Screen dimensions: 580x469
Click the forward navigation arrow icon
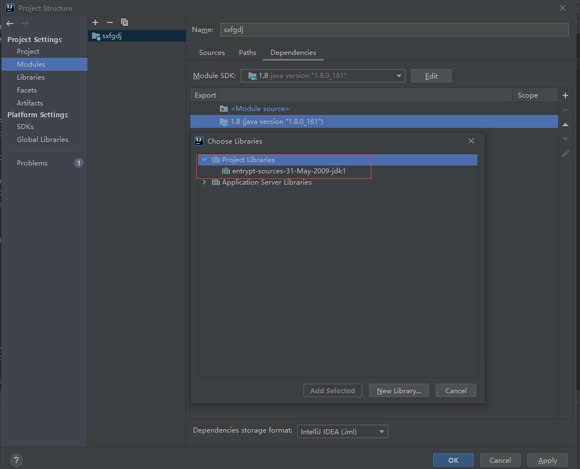point(25,24)
